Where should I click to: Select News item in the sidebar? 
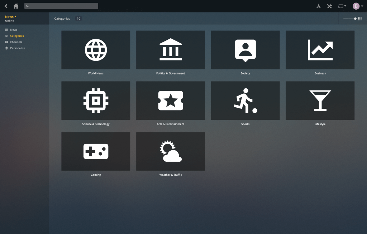[x=14, y=30]
